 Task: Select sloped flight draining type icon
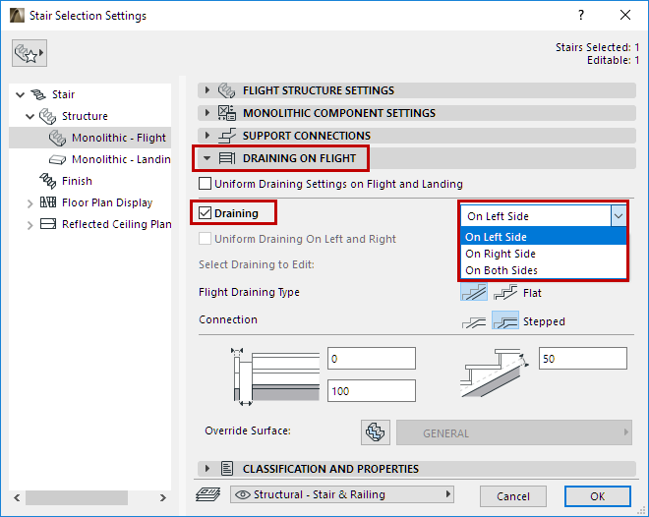[474, 293]
